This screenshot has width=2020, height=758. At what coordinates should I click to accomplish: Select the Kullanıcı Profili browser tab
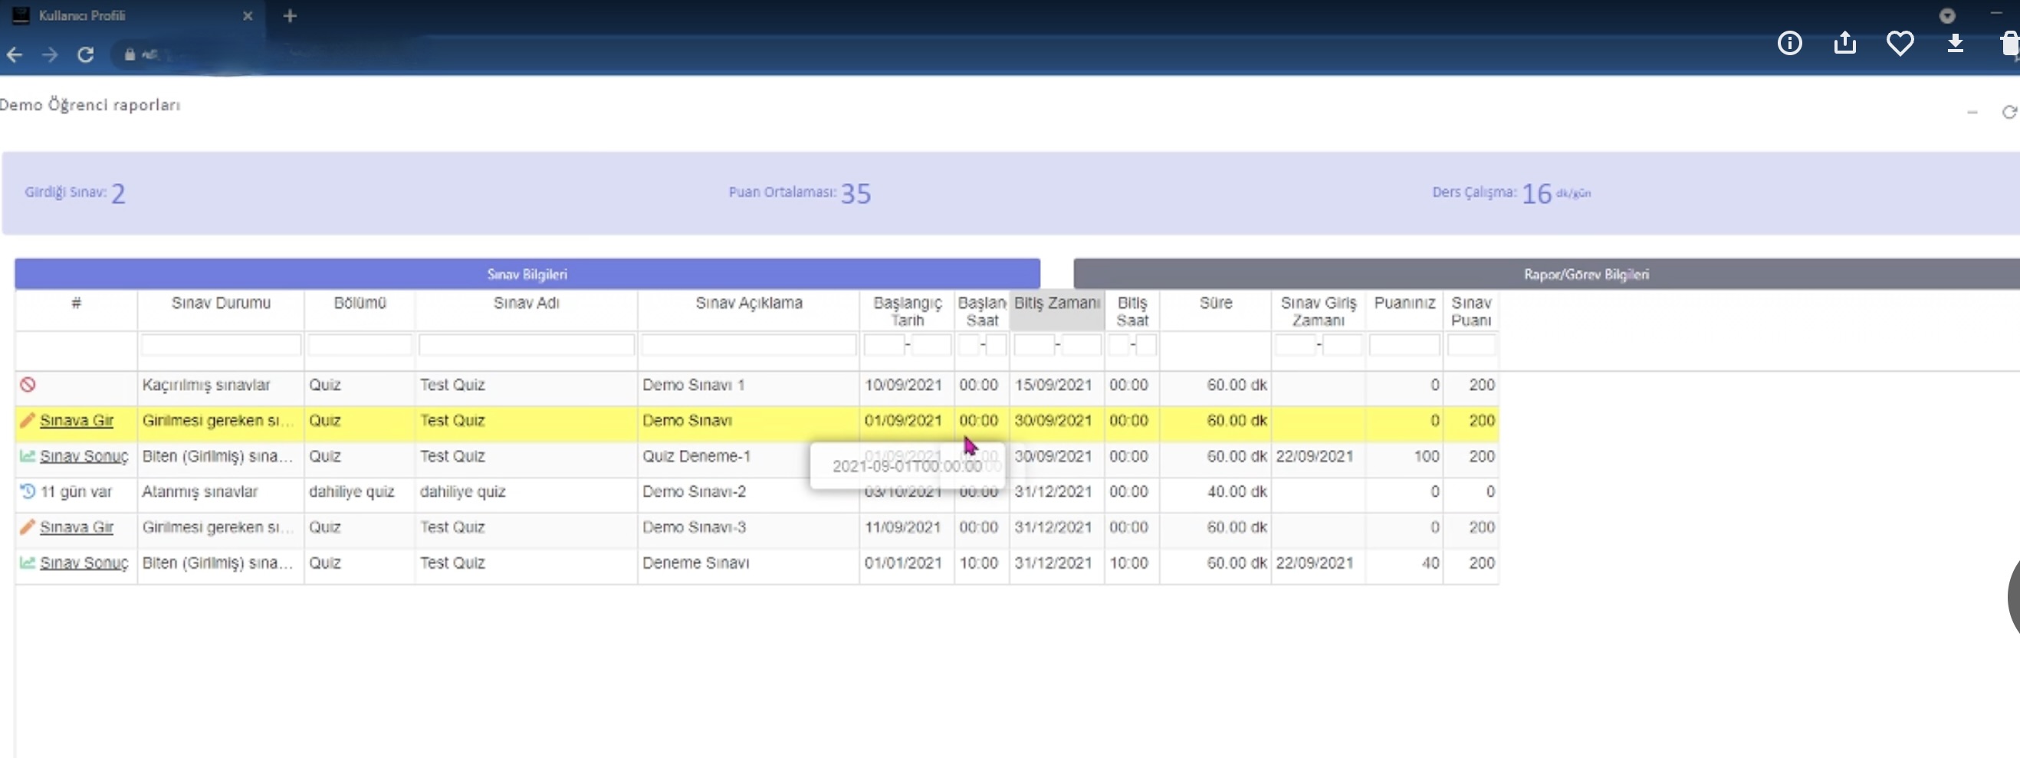pos(132,15)
